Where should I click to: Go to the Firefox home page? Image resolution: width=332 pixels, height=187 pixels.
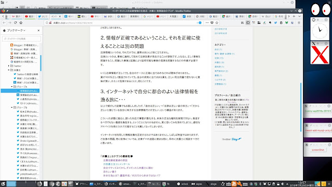pyautogui.click(x=21, y=23)
